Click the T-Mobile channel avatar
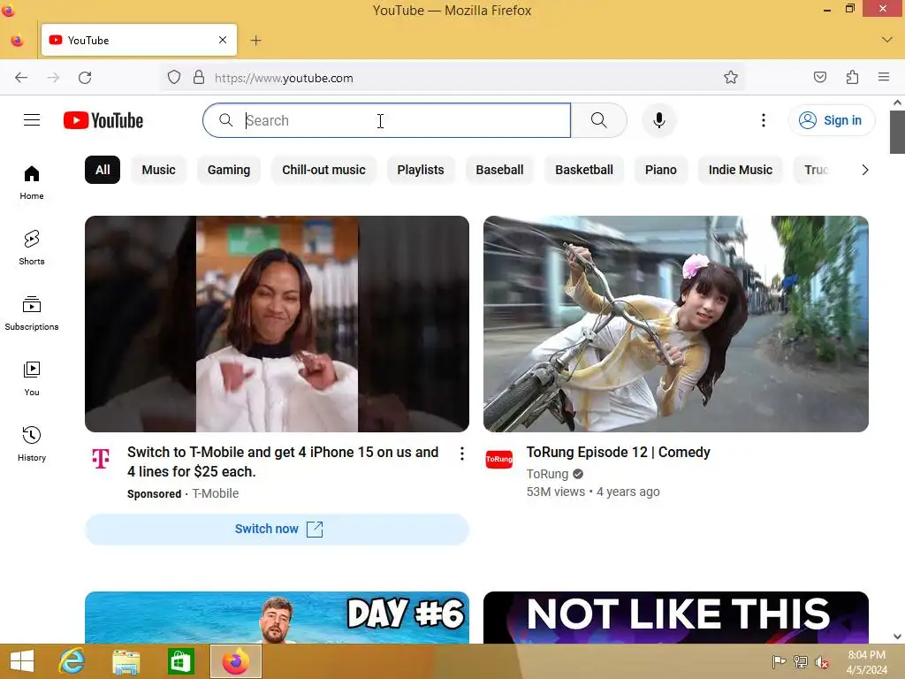The height and width of the screenshot is (679, 905). pos(101,459)
